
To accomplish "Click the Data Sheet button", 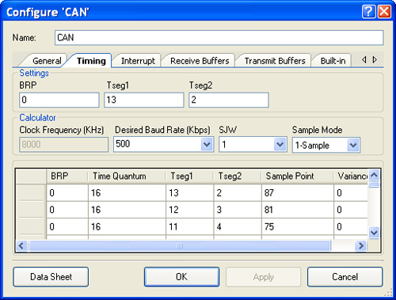I will tap(51, 277).
